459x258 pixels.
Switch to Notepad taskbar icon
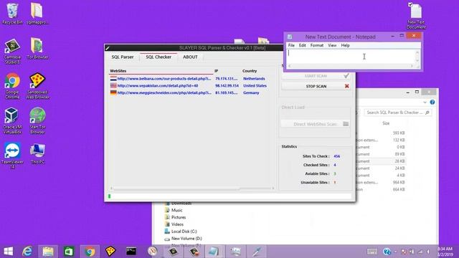[x=214, y=252]
